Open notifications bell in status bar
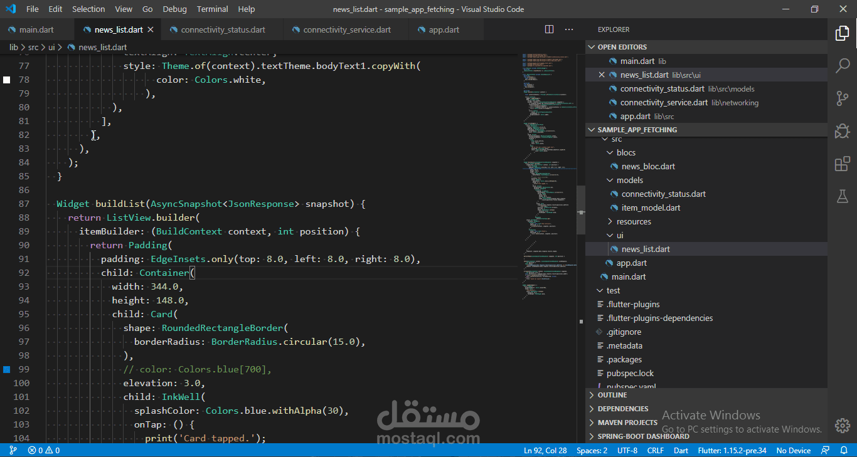857x457 pixels. coord(844,450)
